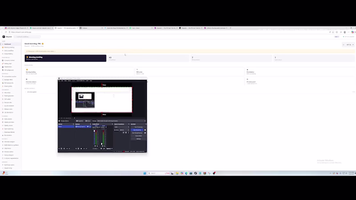Screen dimensions: 356x200
Task: Open the Windows Start menu
Action: point(145,173)
